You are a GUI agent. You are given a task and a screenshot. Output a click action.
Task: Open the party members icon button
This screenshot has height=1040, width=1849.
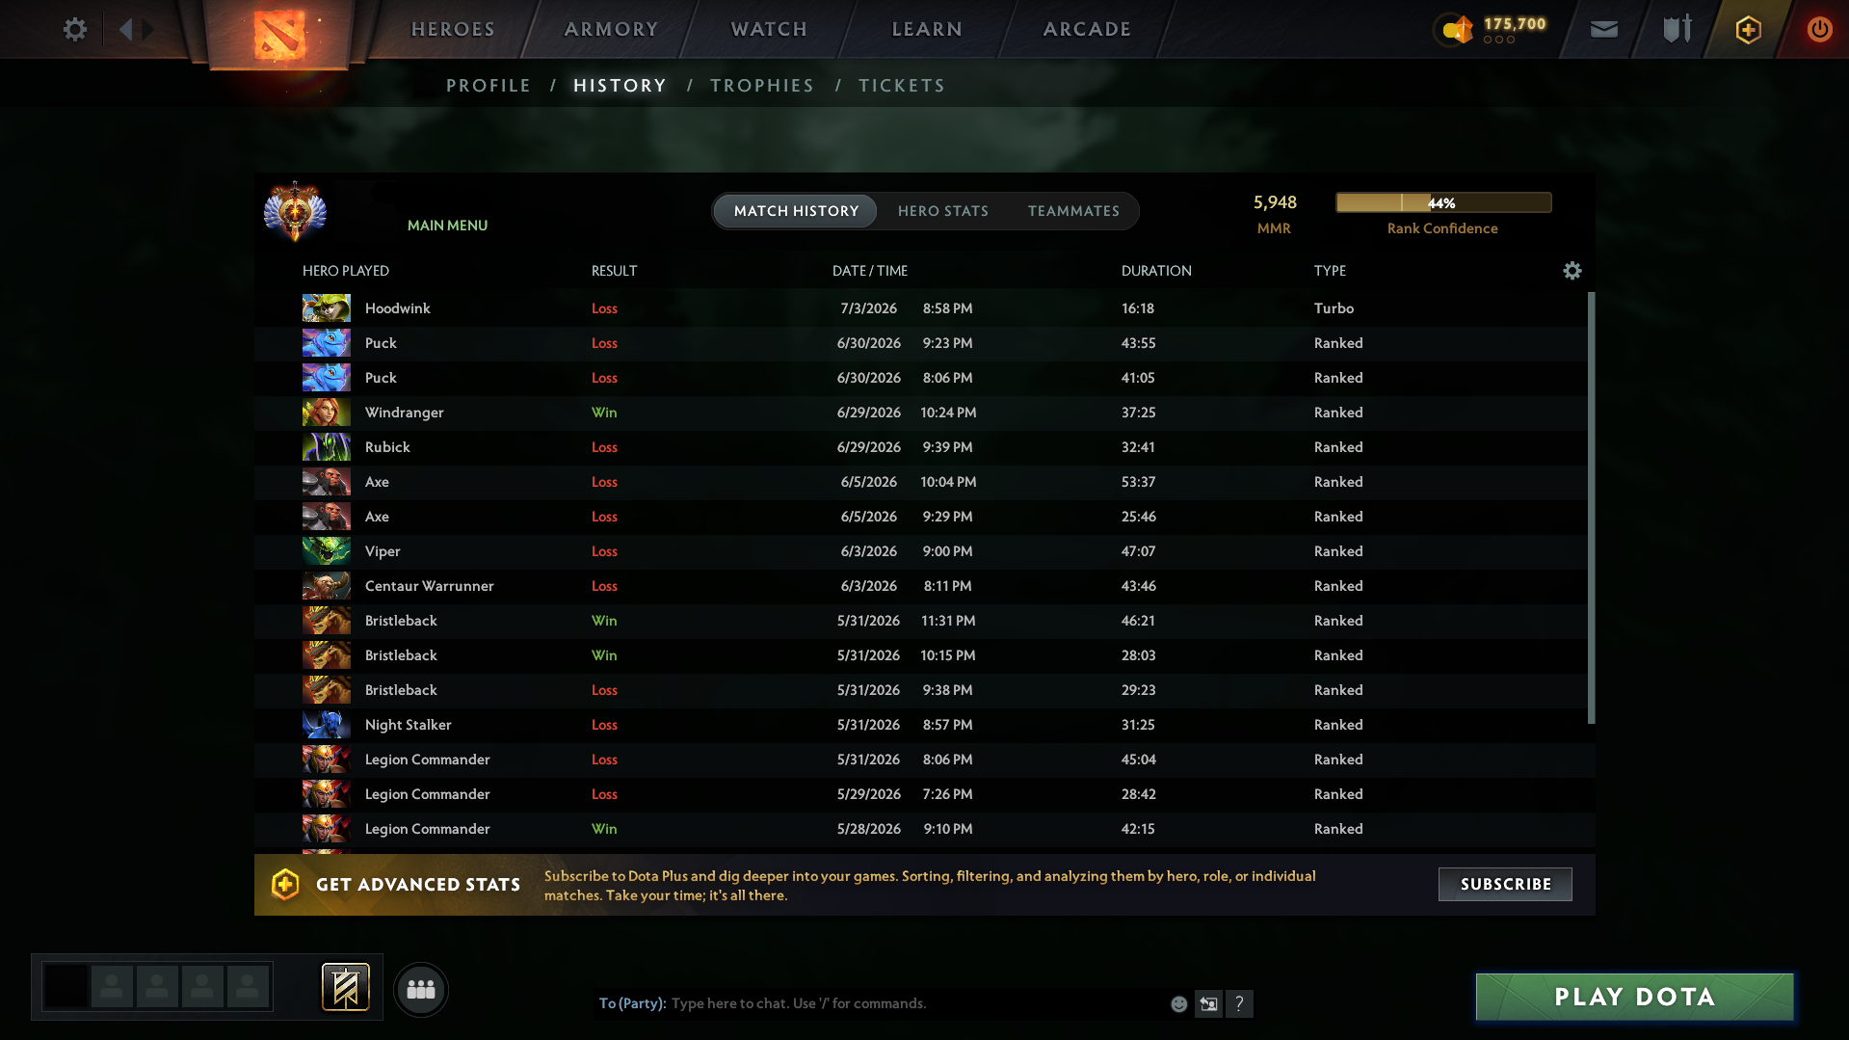[x=421, y=989]
